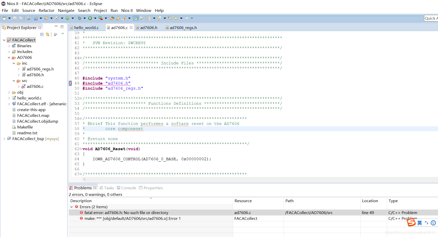Click the Open Task folder icon
The height and width of the screenshot is (237, 438).
coord(118,18)
